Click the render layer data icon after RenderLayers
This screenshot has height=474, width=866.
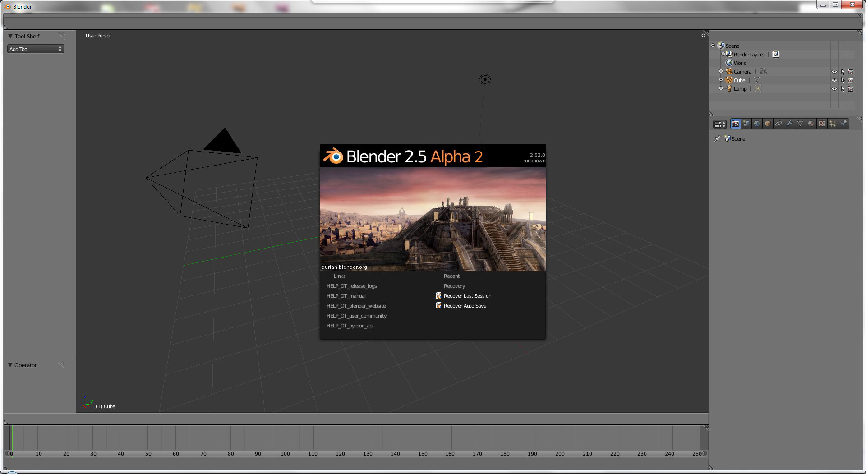776,54
